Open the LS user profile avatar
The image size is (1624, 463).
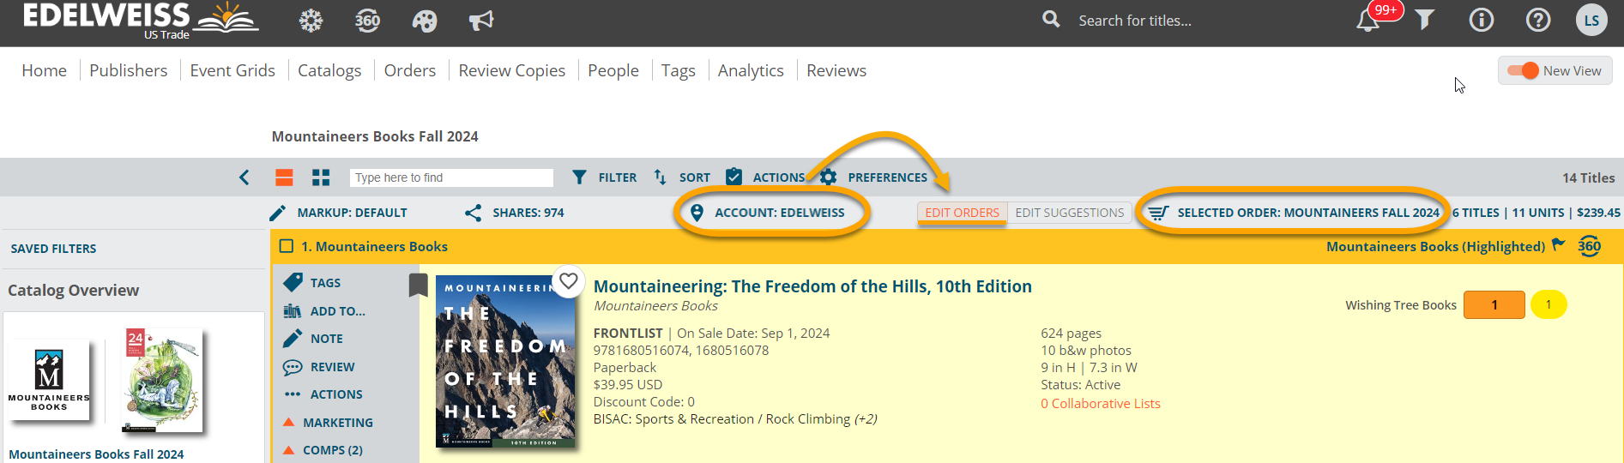(1591, 20)
